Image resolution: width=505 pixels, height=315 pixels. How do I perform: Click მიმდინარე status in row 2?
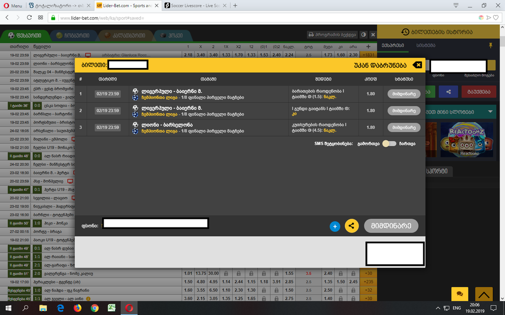404,111
